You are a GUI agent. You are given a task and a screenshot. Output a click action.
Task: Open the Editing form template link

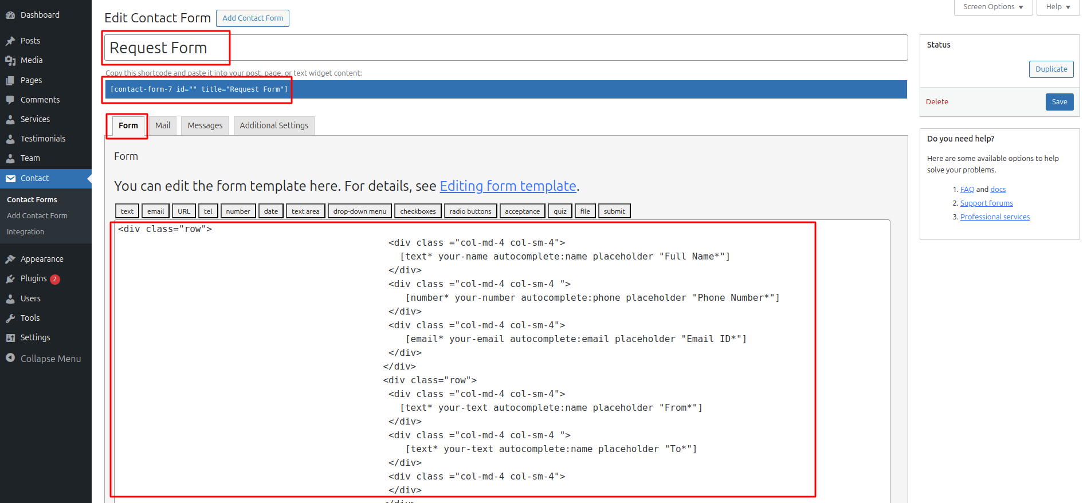pyautogui.click(x=508, y=186)
